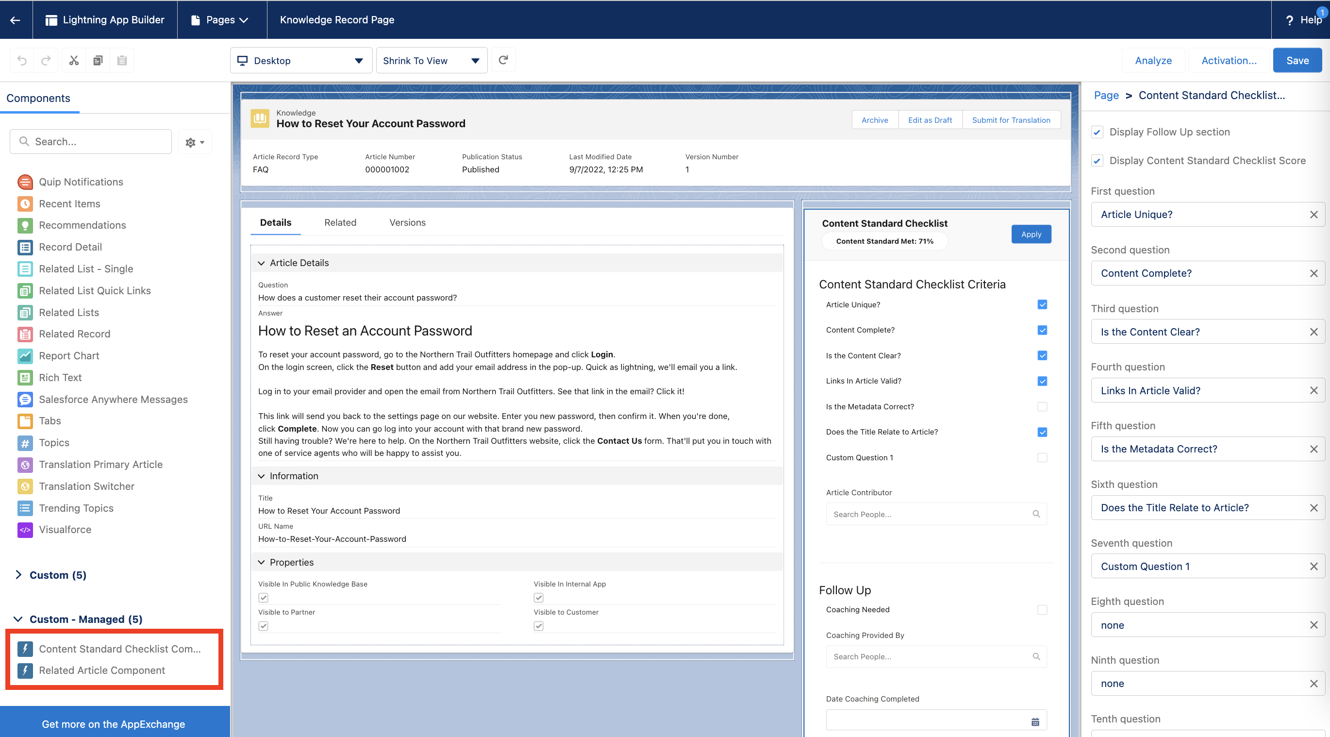This screenshot has height=737, width=1330.
Task: Click calendar icon for Date Coaching Completed
Action: point(1035,721)
